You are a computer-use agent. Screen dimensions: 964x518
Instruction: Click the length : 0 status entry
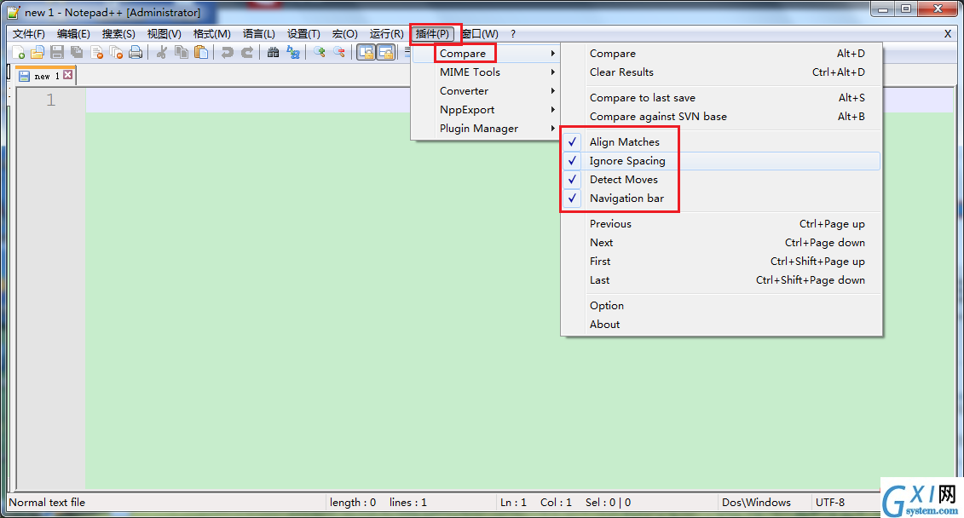(352, 503)
